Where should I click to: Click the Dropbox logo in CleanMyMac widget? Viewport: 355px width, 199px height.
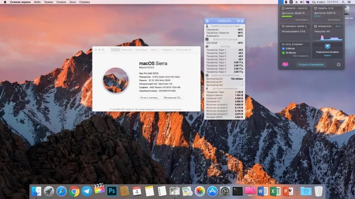pyautogui.click(x=327, y=46)
